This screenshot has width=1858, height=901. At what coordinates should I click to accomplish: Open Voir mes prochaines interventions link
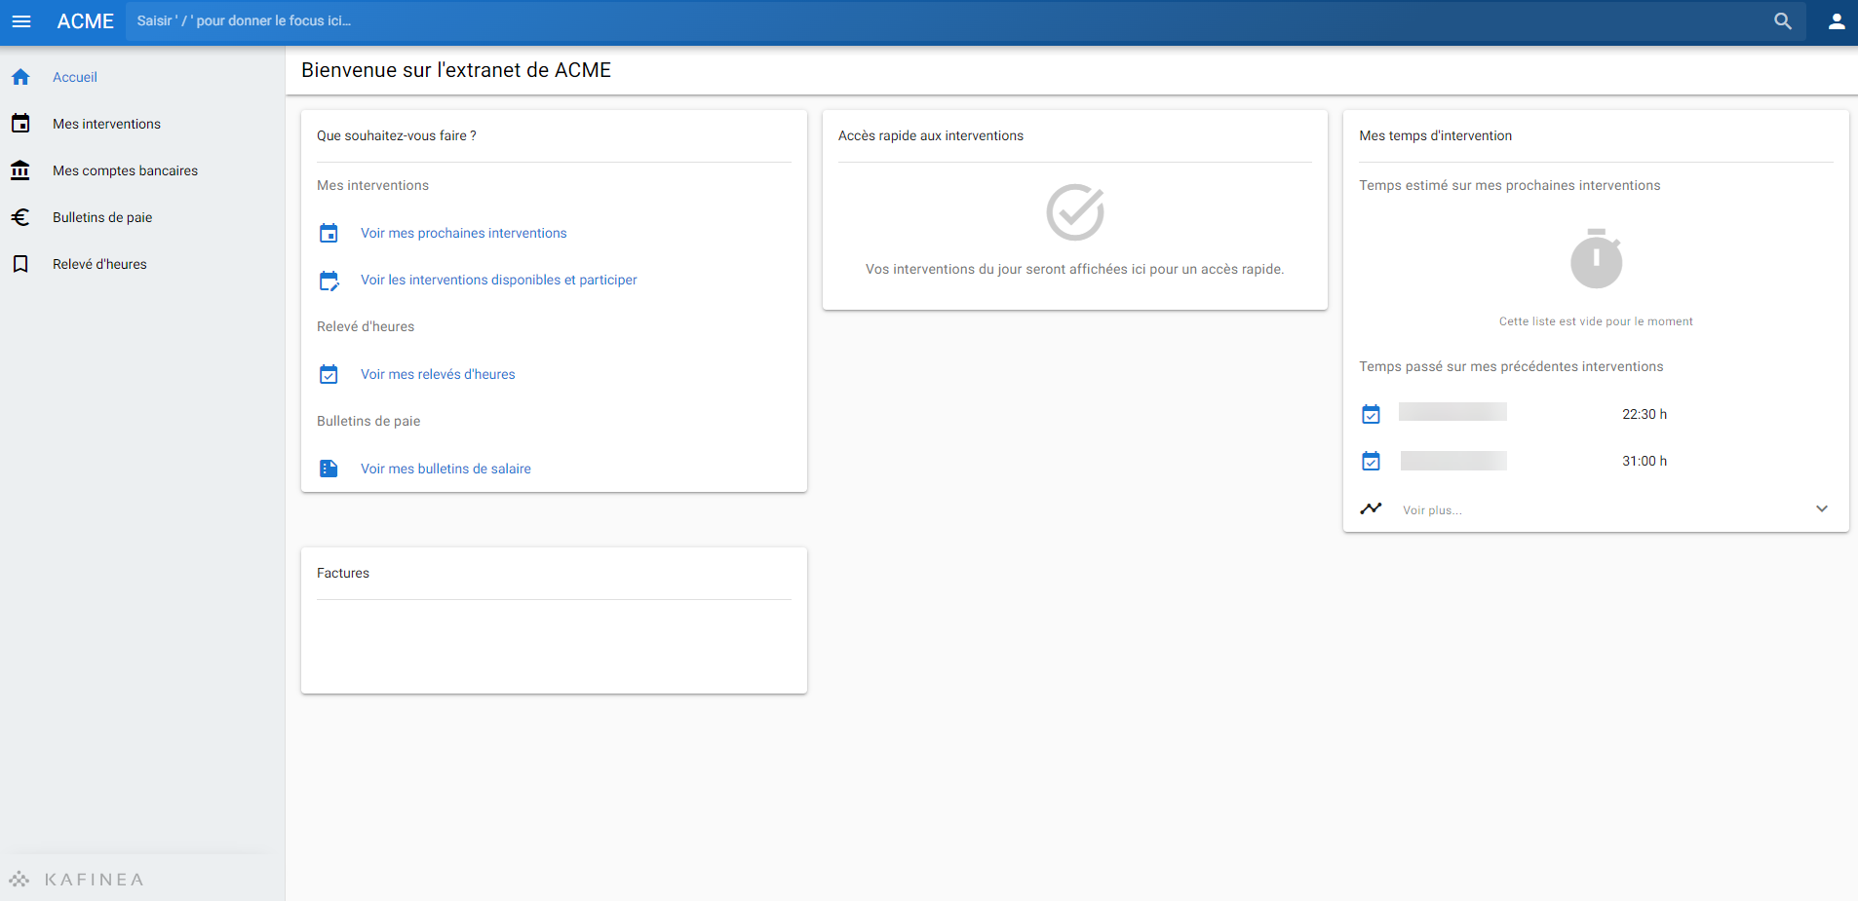pyautogui.click(x=463, y=233)
